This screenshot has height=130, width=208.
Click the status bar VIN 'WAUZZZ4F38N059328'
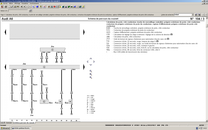123,125
